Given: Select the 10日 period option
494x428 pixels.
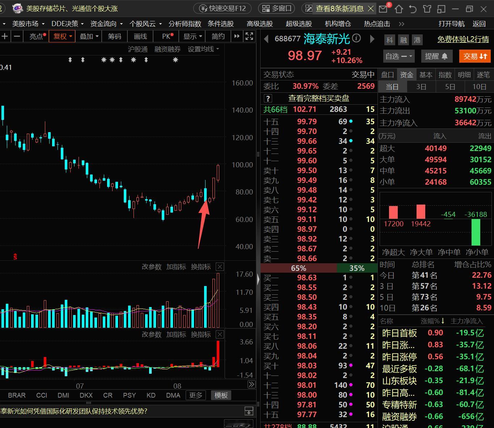Looking at the screenshot, I should 479,87.
